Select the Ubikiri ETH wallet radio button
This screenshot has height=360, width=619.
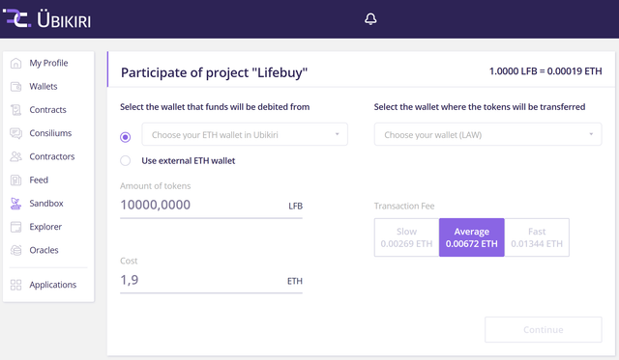[125, 137]
